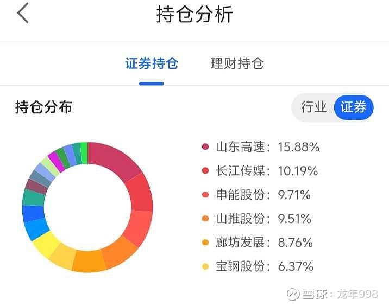Tap 廊坊发展 8.76% legend entry

265,243
